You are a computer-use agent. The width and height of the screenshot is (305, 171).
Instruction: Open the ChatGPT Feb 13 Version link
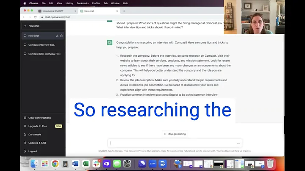coord(110,151)
